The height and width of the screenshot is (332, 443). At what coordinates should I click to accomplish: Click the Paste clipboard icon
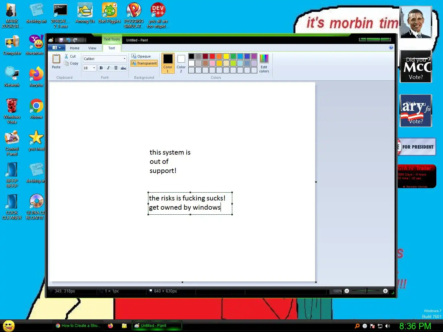(56, 61)
